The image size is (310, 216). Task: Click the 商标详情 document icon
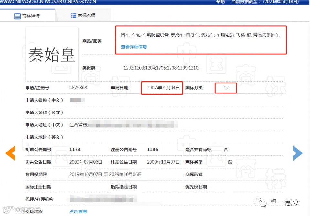pyautogui.click(x=17, y=16)
